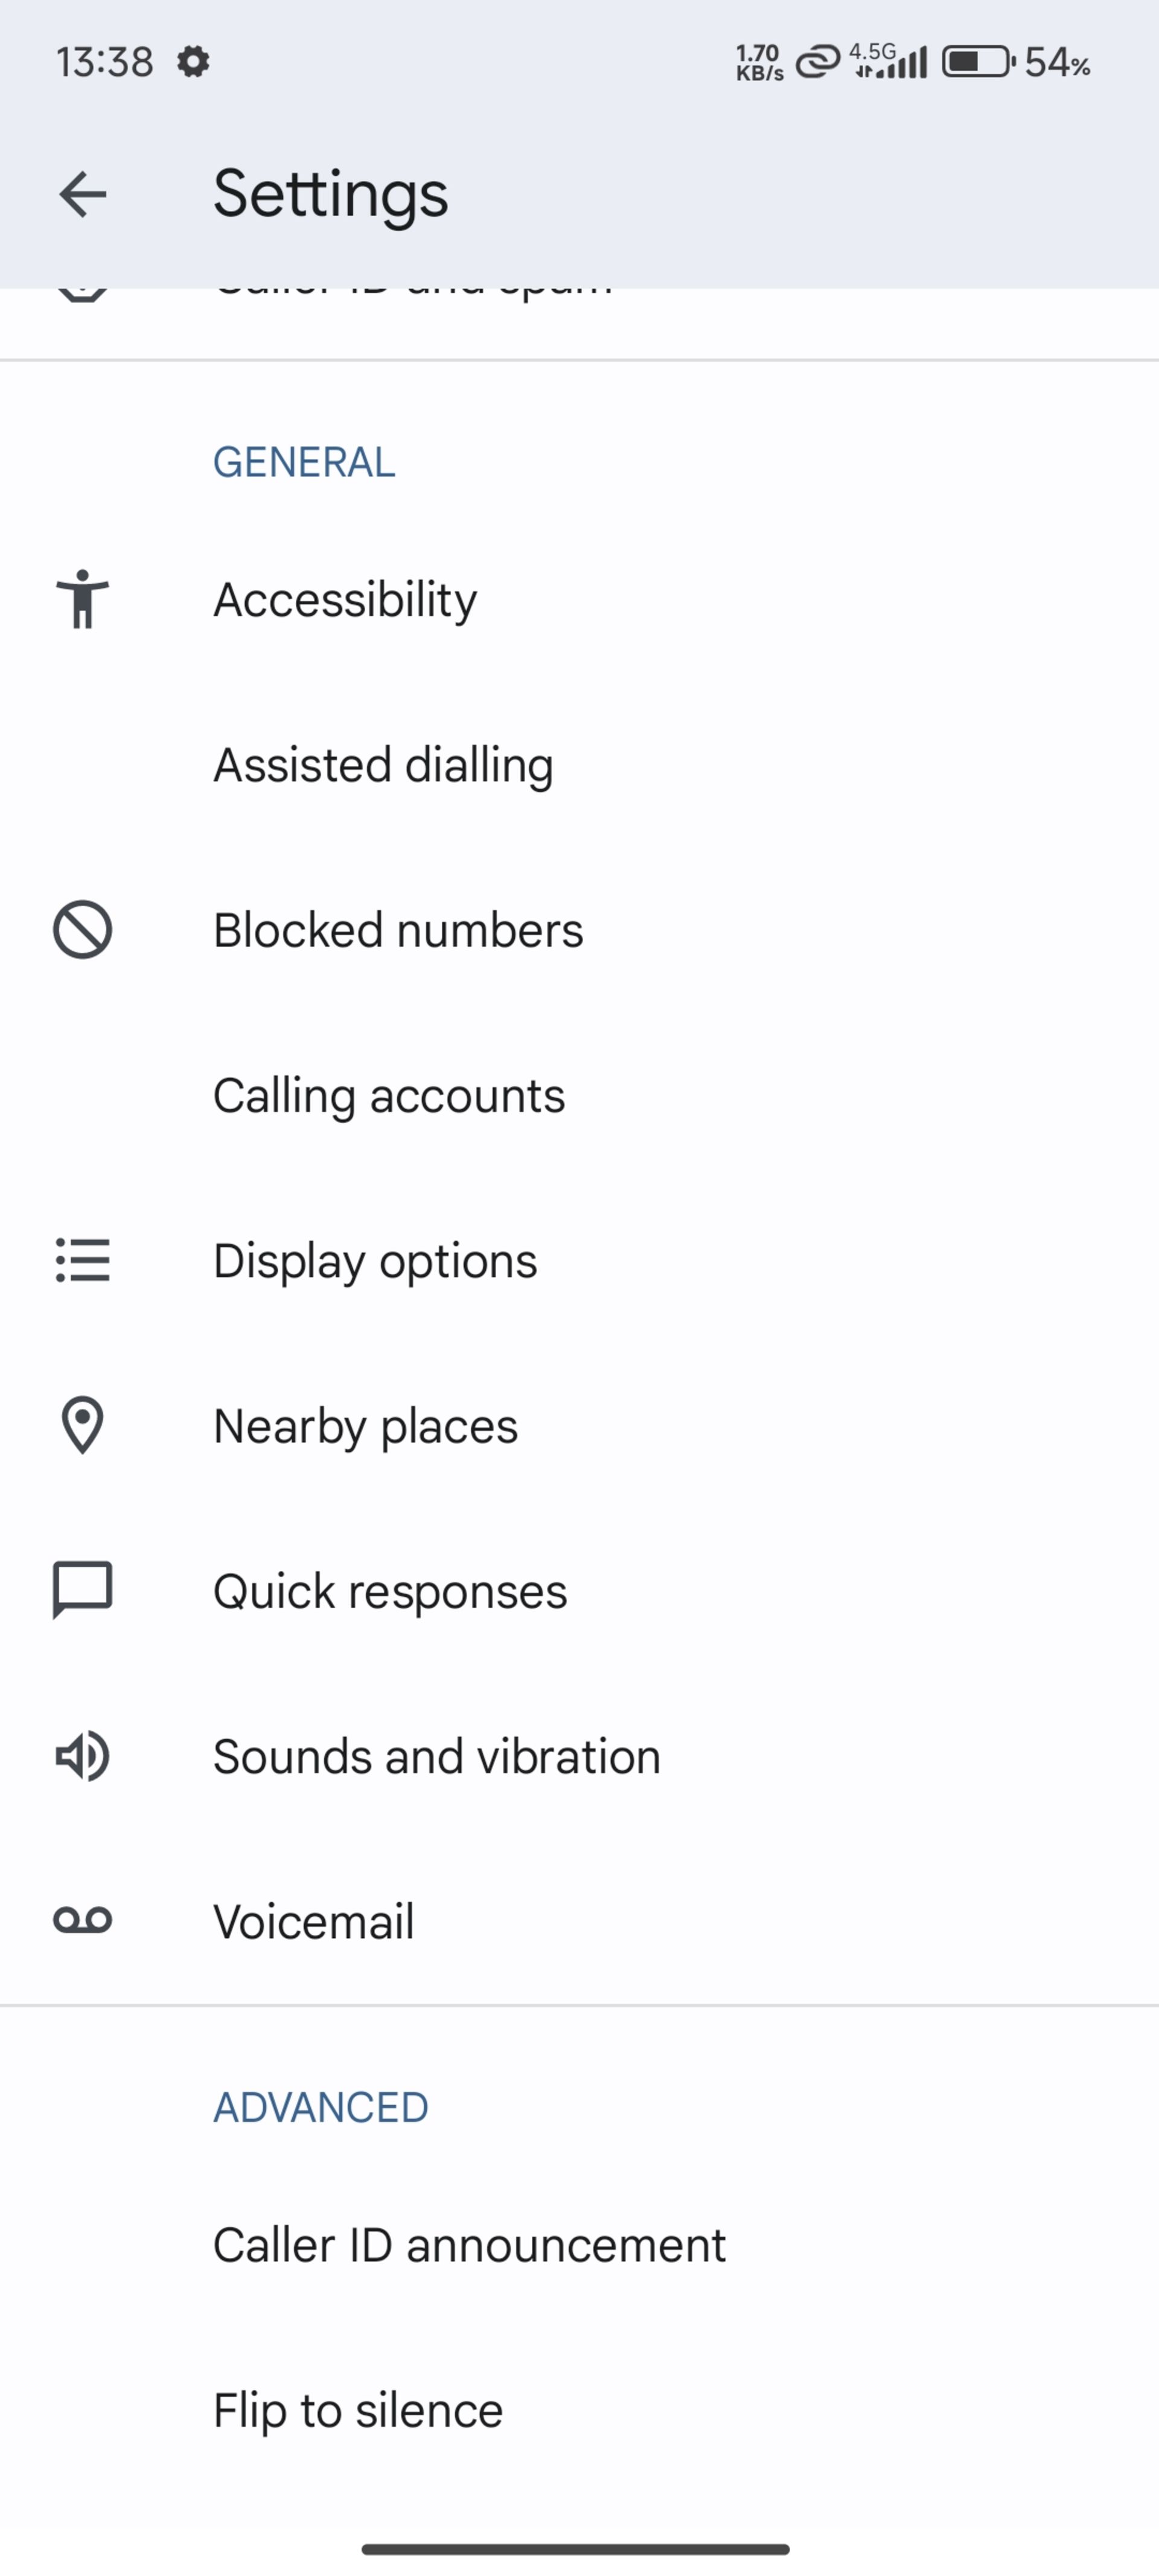Open Assisted dialling settings

coord(383,765)
